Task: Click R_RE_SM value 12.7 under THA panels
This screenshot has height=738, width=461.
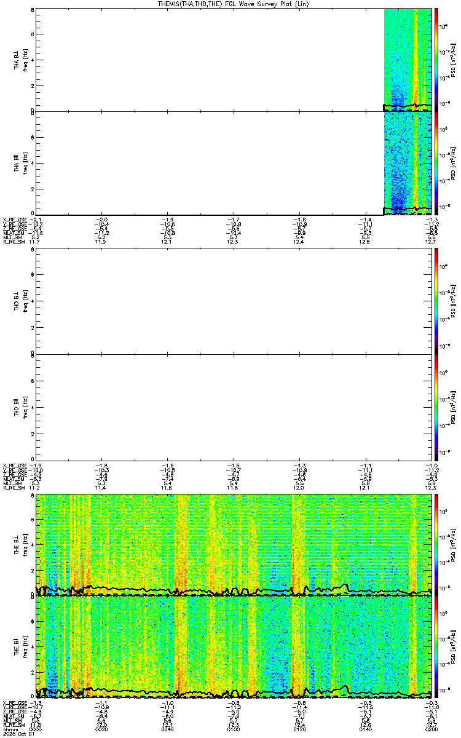Action: [x=431, y=242]
